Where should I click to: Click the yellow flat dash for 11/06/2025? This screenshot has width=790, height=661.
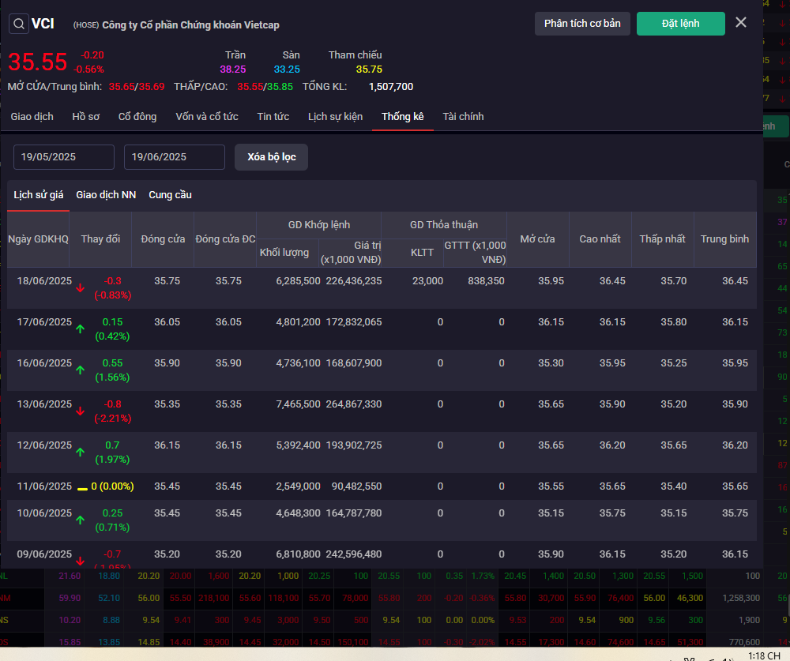tap(82, 489)
